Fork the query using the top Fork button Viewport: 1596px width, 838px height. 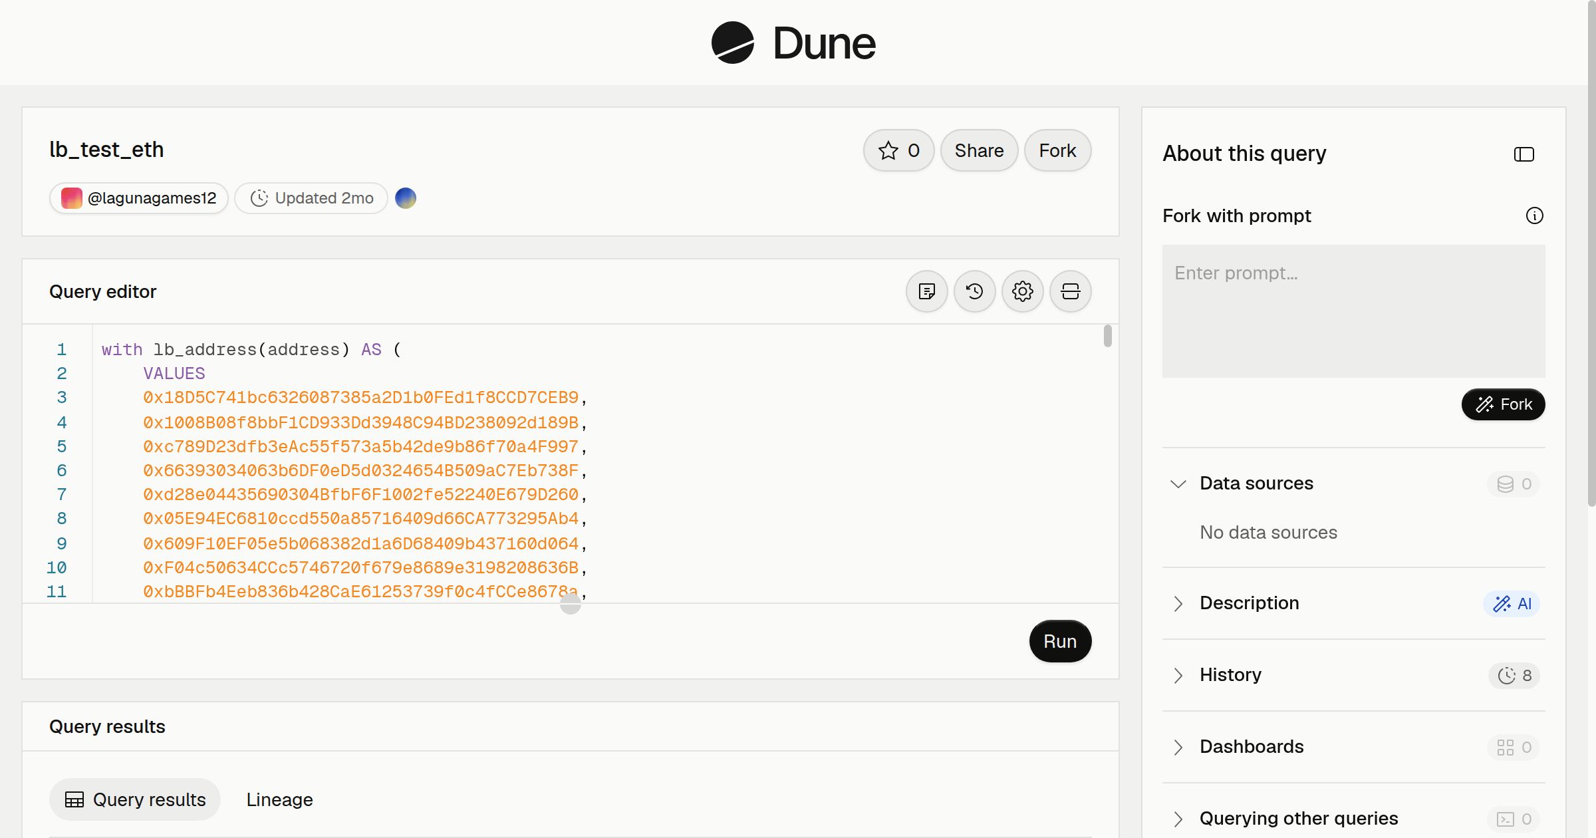(1057, 150)
